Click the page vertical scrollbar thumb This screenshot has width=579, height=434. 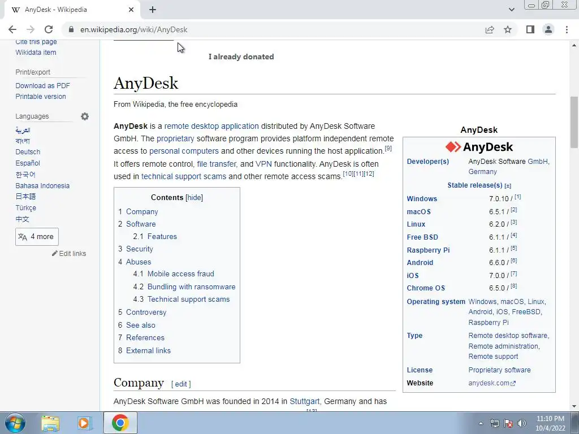coord(574,122)
